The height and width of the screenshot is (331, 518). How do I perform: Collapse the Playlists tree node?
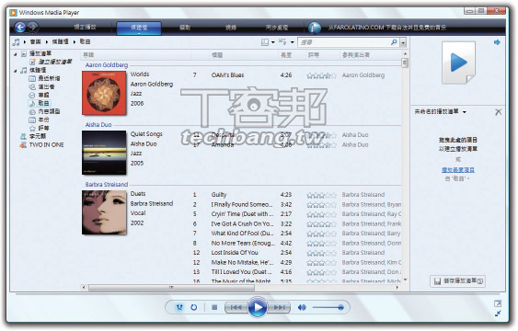16,54
